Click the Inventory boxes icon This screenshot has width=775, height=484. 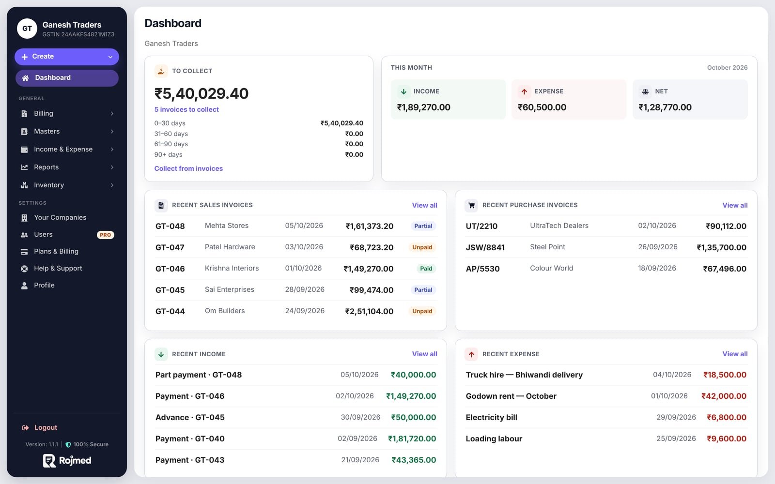[24, 185]
